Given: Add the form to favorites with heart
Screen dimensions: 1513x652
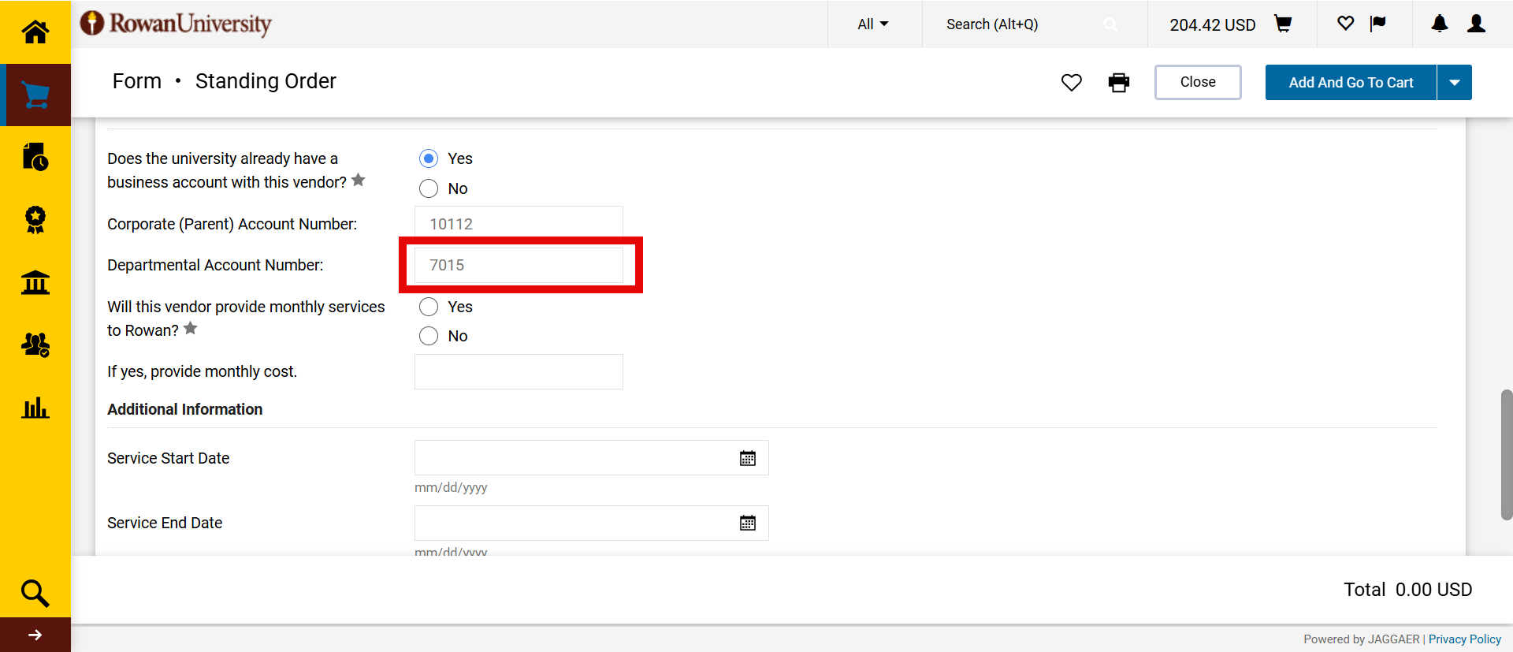Looking at the screenshot, I should 1071,83.
